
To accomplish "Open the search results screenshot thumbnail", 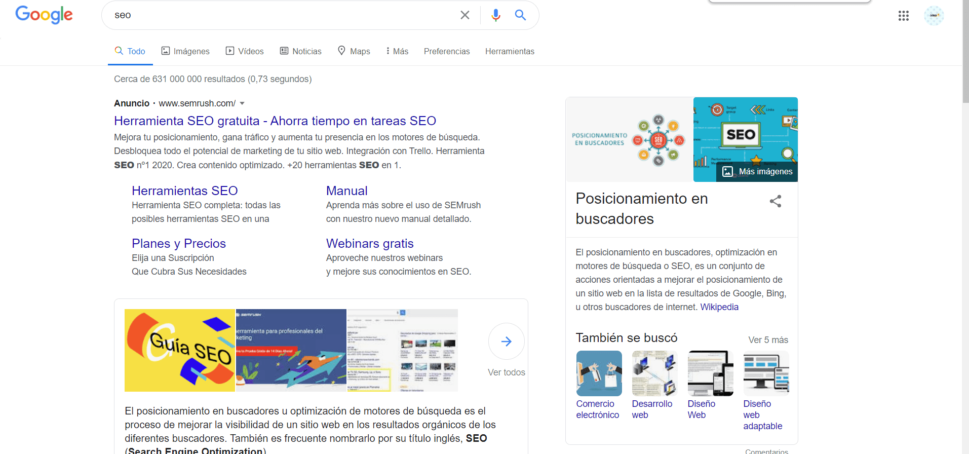I will coord(403,350).
